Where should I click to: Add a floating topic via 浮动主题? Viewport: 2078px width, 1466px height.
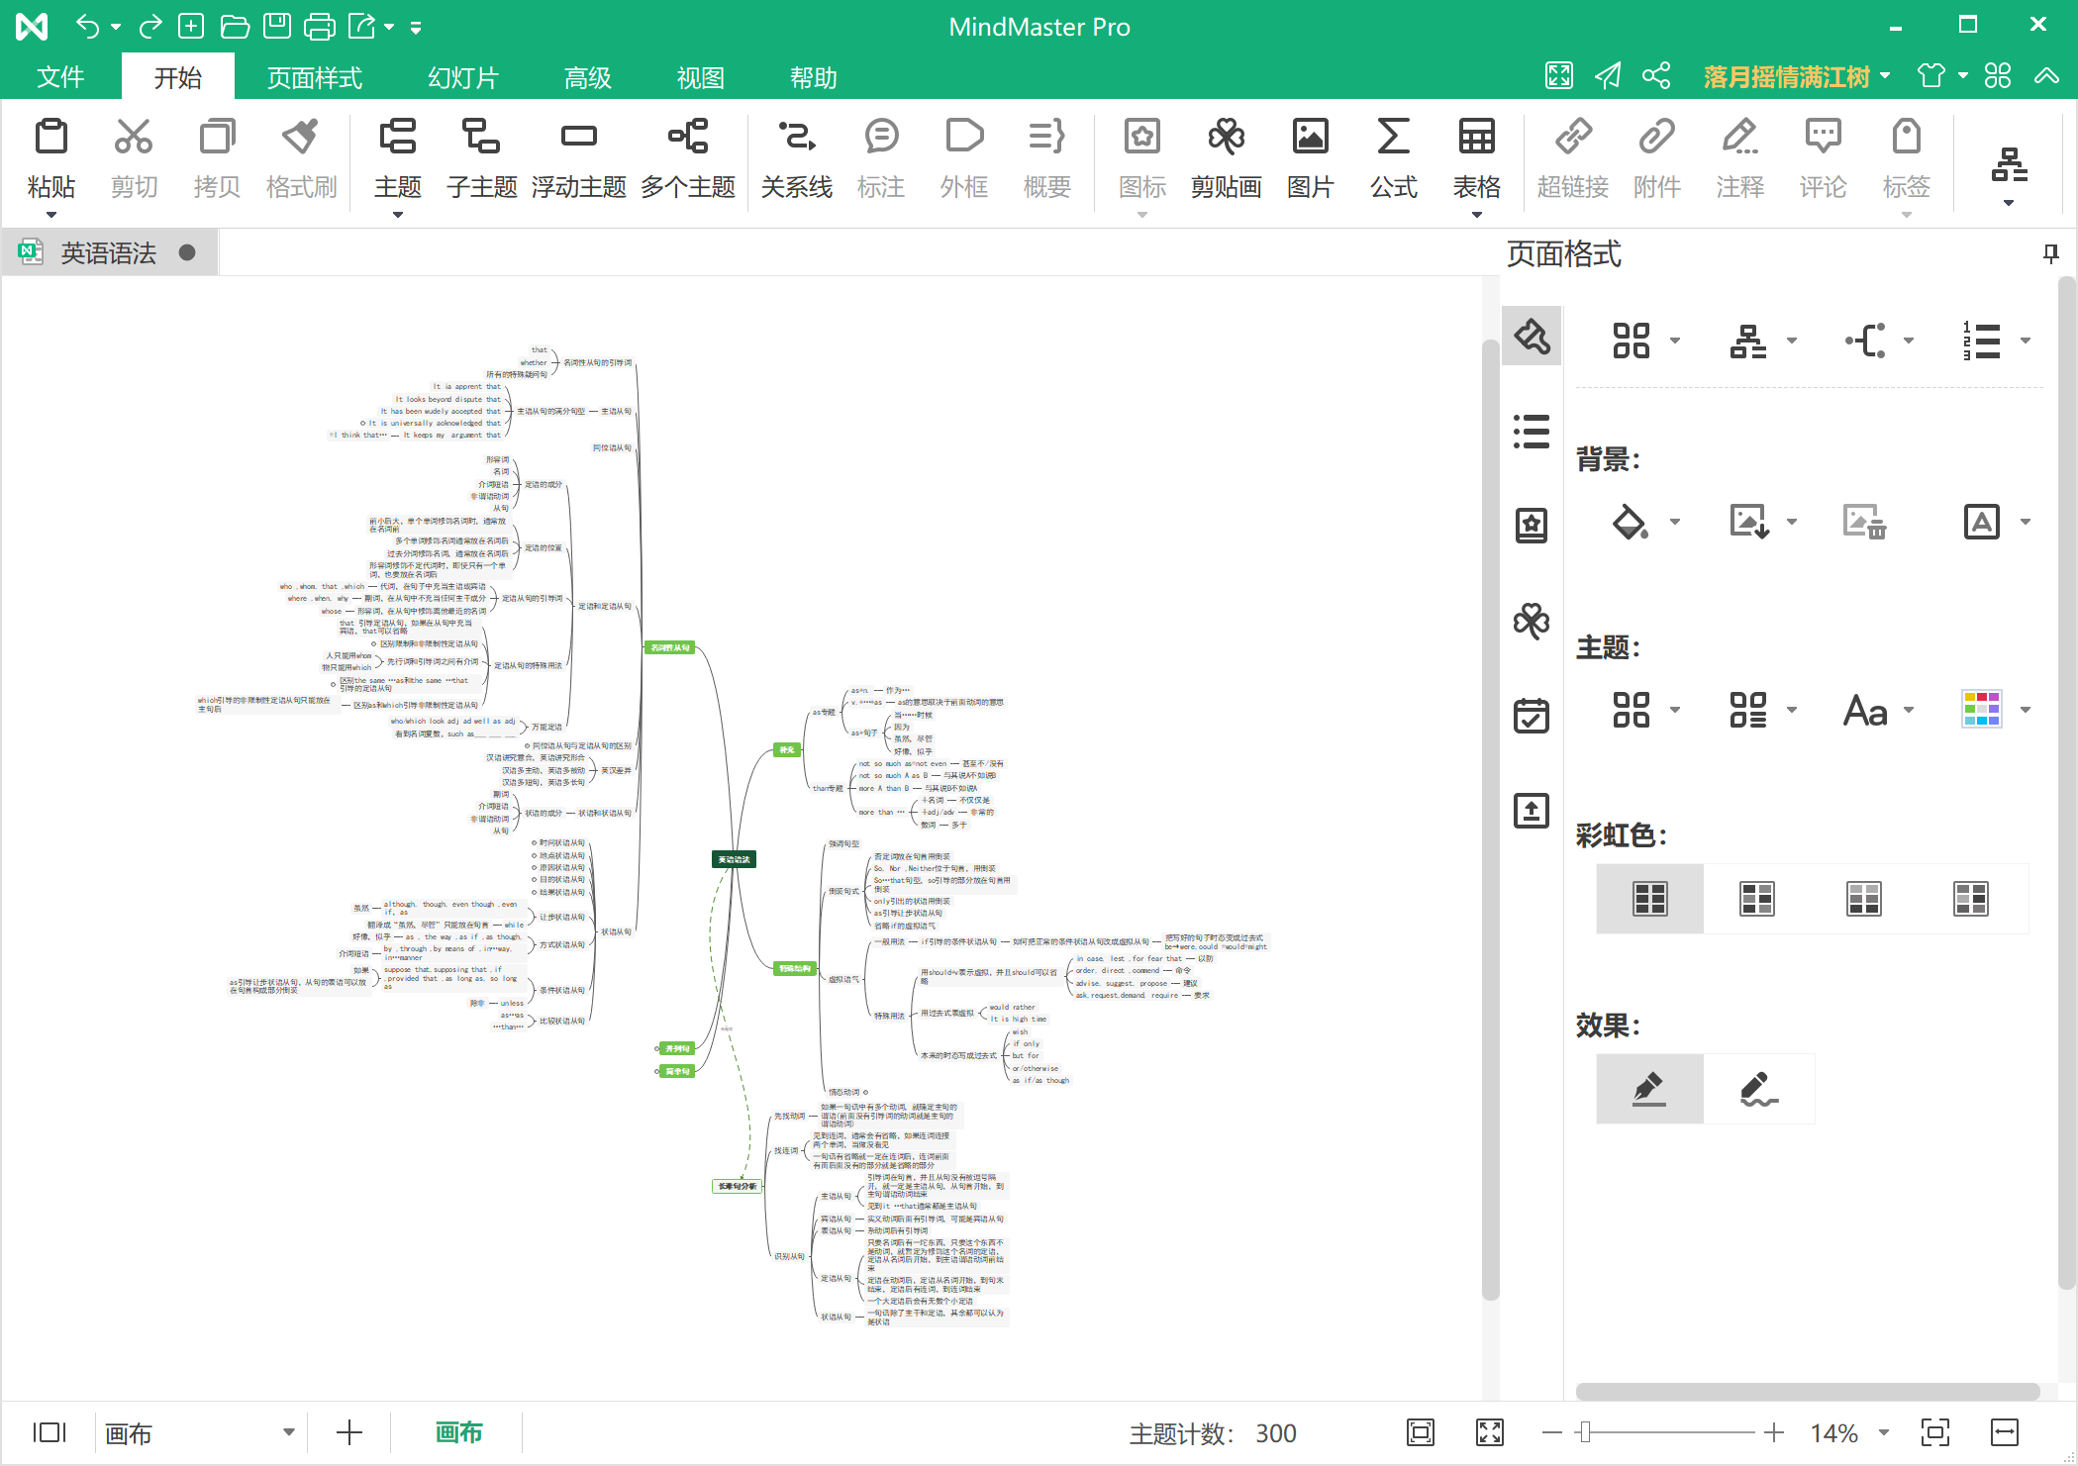click(578, 158)
